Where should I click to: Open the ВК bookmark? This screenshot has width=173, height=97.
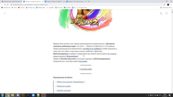[x=74, y=8]
